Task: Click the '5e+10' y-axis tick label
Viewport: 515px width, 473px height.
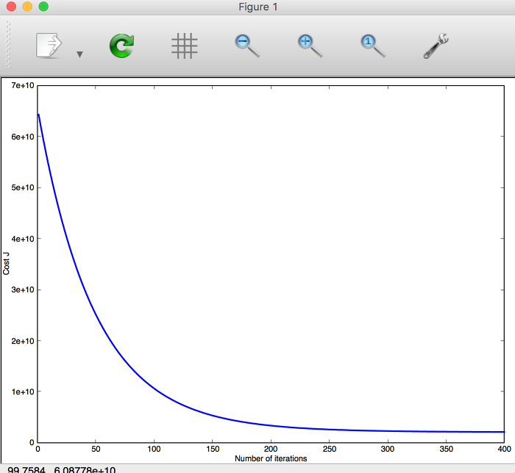Action: point(23,187)
